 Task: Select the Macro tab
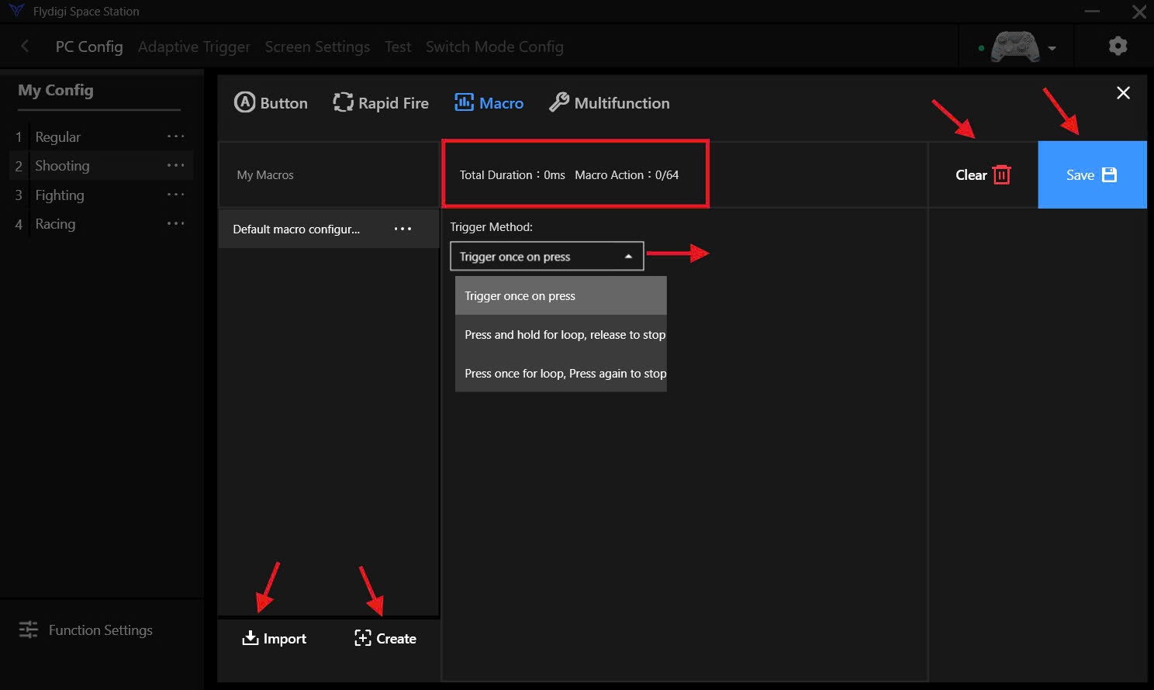click(x=489, y=102)
